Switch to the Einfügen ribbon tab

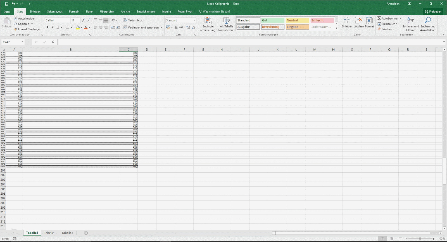click(35, 12)
